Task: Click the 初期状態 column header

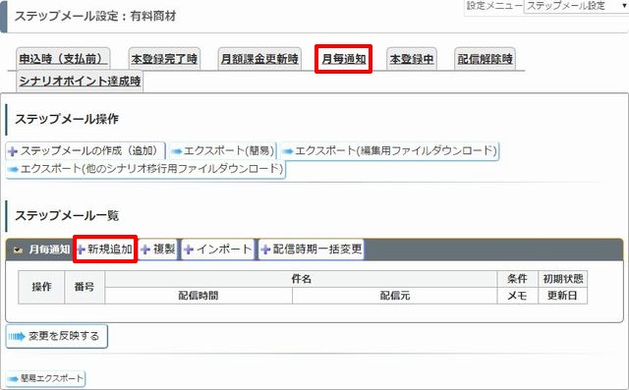Action: pyautogui.click(x=562, y=279)
